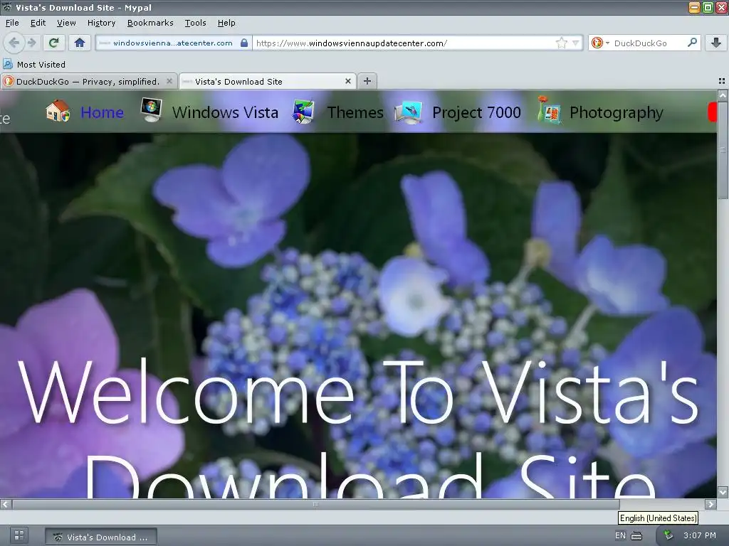The width and height of the screenshot is (729, 546).
Task: Click the vertical scrollbar down arrow
Action: (723, 491)
